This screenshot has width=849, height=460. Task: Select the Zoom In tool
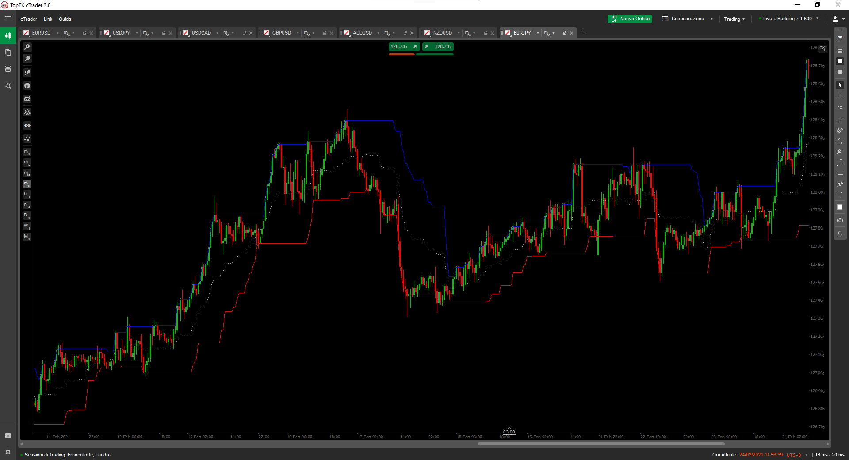point(27,46)
